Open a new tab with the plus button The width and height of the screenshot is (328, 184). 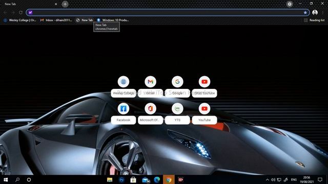65,4
